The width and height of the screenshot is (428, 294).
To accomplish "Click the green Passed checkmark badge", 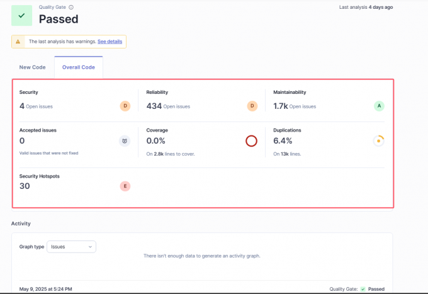I will point(22,14).
